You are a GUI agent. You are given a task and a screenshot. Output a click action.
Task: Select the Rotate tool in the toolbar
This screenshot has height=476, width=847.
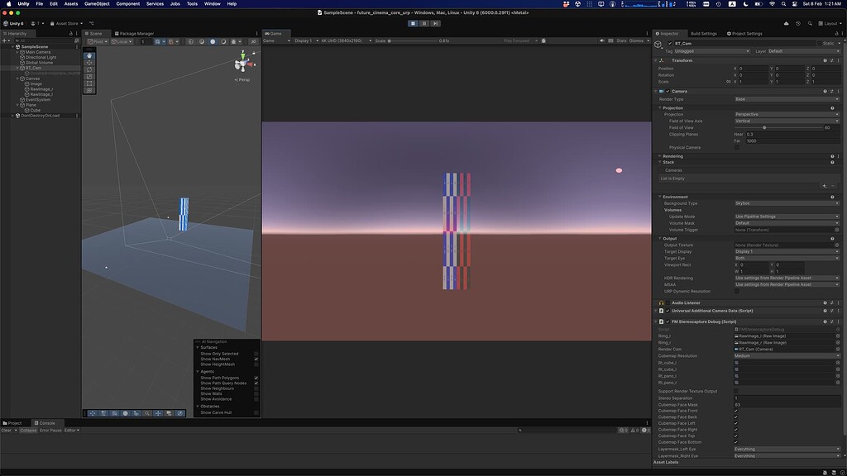[x=89, y=69]
